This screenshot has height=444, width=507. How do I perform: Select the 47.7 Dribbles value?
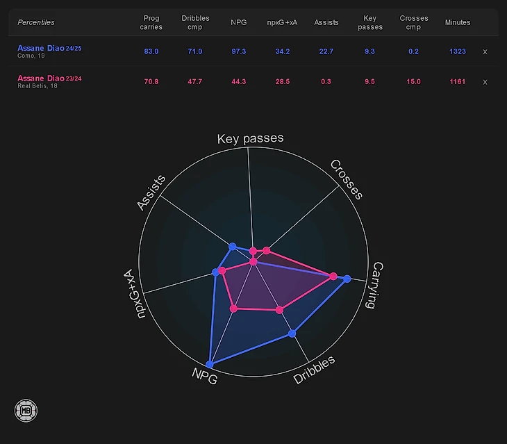195,82
